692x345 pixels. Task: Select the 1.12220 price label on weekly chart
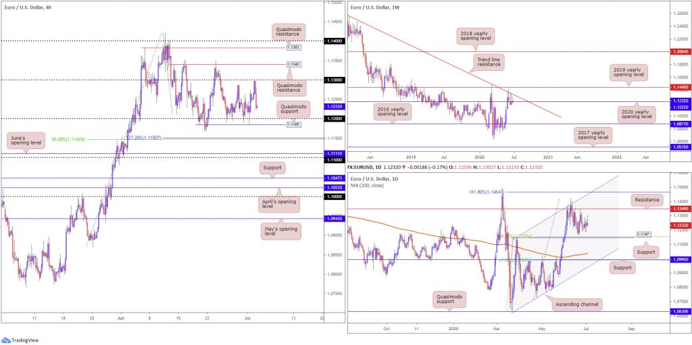point(680,107)
